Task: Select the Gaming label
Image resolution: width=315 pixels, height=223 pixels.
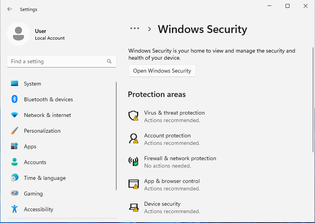Action: 33,194
